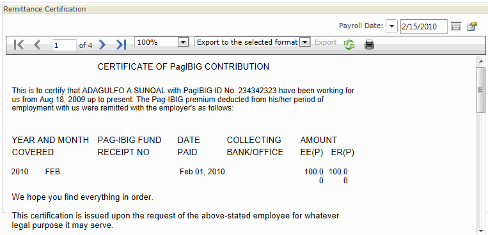Jump to the last report page
The image size is (488, 235).
click(121, 45)
